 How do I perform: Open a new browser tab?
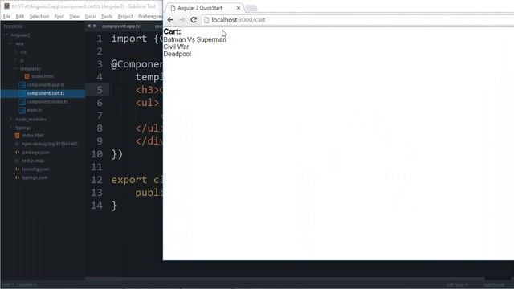[x=251, y=8]
